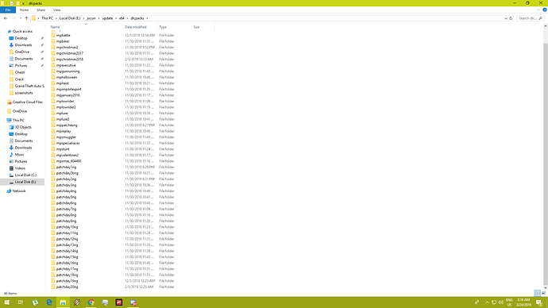Select the mpxmas_604490 folder
Viewport: 548px width, 308px height.
pyautogui.click(x=68, y=161)
